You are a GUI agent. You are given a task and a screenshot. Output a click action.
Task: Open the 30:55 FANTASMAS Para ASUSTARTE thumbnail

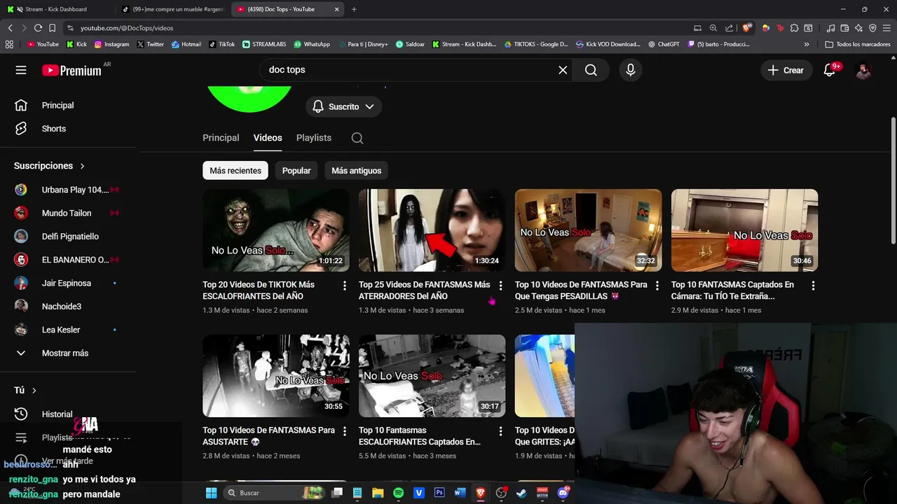pos(276,376)
